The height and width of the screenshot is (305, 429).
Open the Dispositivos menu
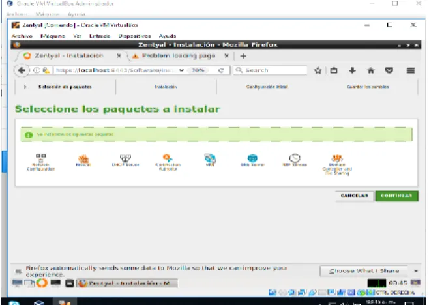(x=134, y=36)
